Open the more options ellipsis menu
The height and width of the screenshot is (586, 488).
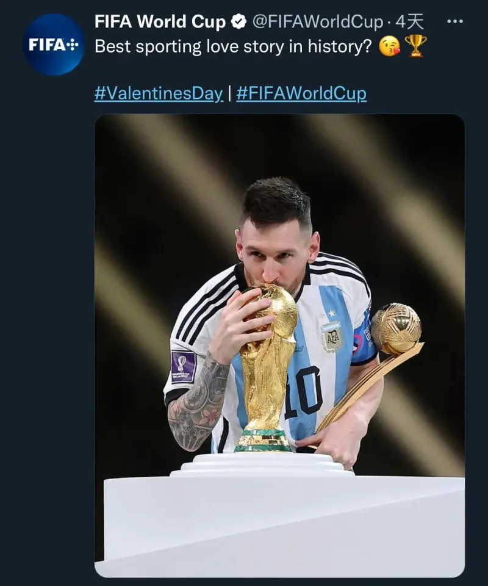coord(455,22)
